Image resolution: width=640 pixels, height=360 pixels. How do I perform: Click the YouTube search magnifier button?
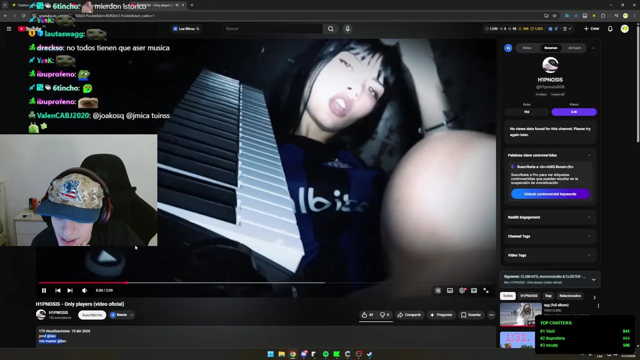[330, 28]
